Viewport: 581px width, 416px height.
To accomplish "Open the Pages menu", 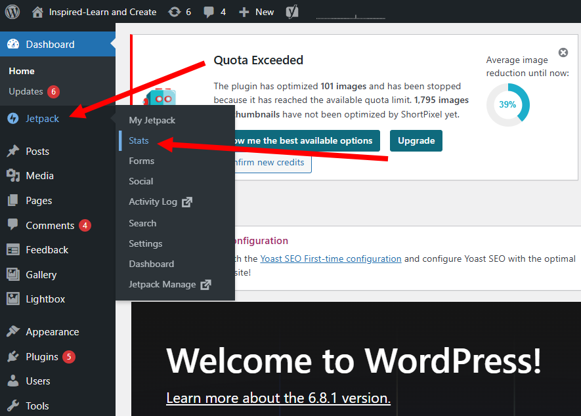I will [x=39, y=201].
